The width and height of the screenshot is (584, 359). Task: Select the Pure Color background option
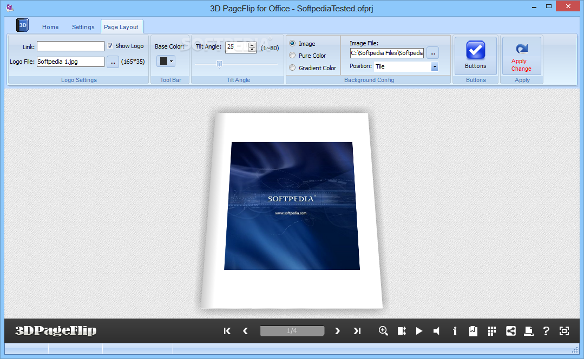click(292, 56)
